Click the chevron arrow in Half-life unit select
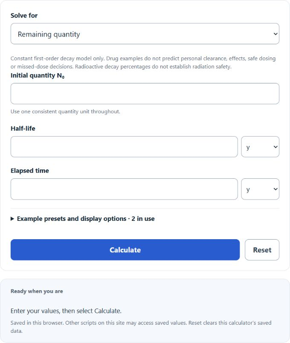Screen dimensions: 290x343 coord(275,147)
